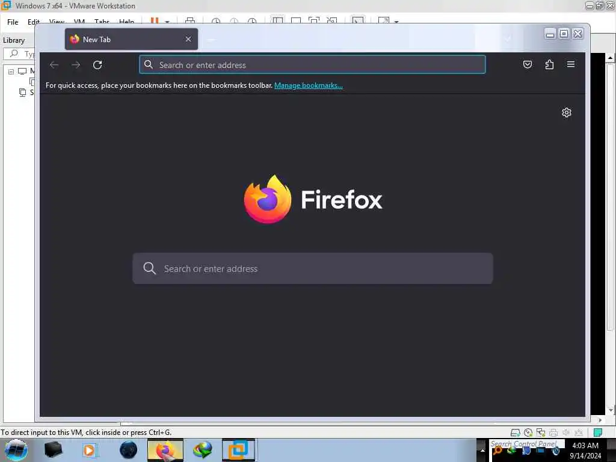
Task: Collapse the VMware library tree node
Action: click(11, 72)
